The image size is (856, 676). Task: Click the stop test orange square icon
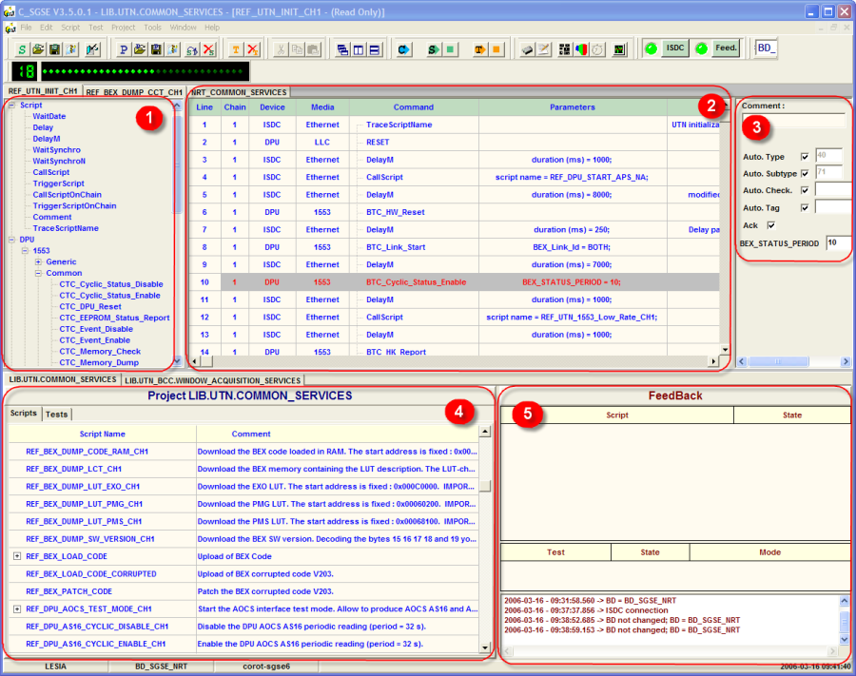[x=496, y=48]
